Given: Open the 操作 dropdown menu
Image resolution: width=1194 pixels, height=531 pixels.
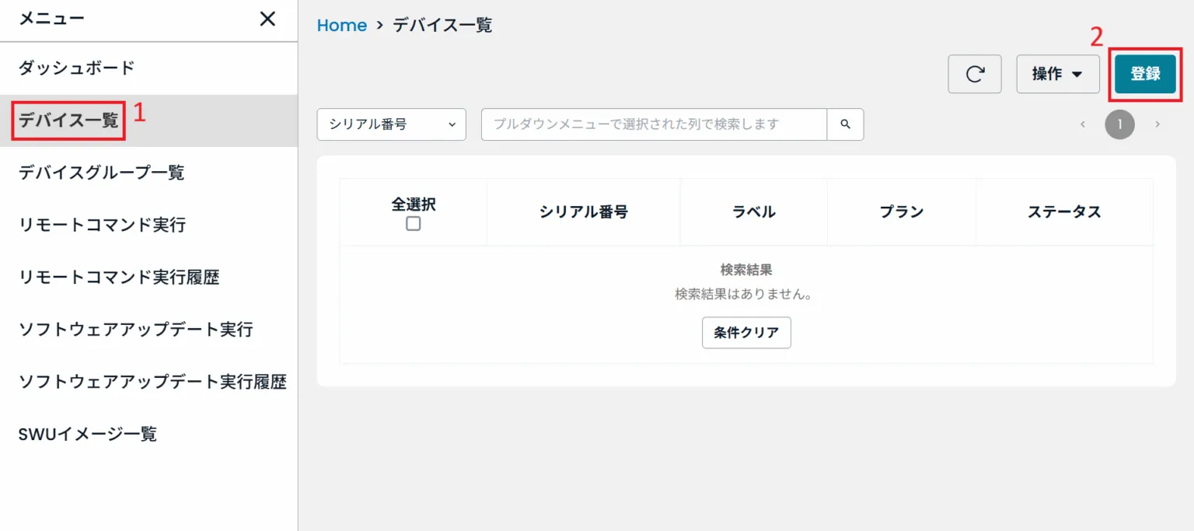Looking at the screenshot, I should coord(1057,74).
